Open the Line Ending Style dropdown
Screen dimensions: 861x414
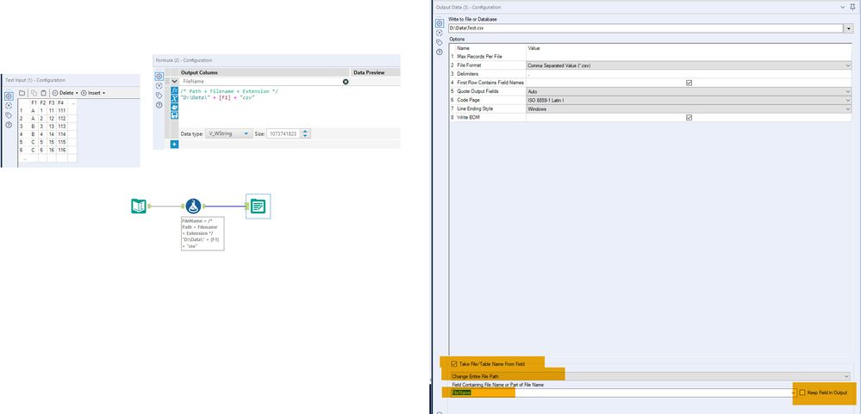click(689, 109)
